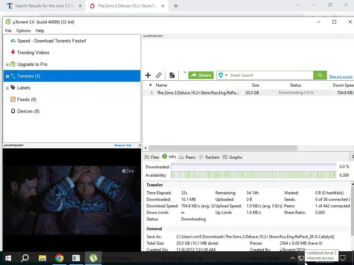Sort by the Status column header
Screen dimensions: 354x265
click(295, 85)
